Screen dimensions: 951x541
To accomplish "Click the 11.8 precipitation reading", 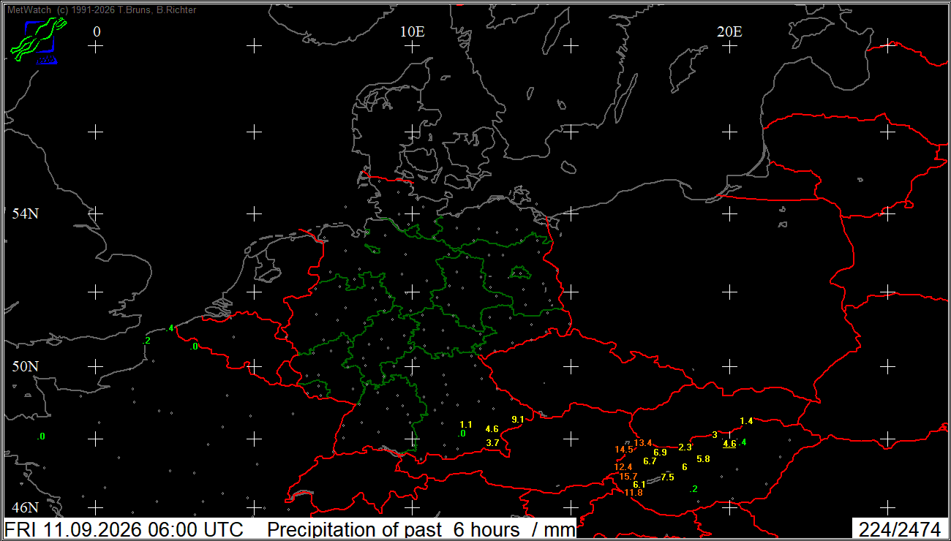I will click(x=634, y=493).
